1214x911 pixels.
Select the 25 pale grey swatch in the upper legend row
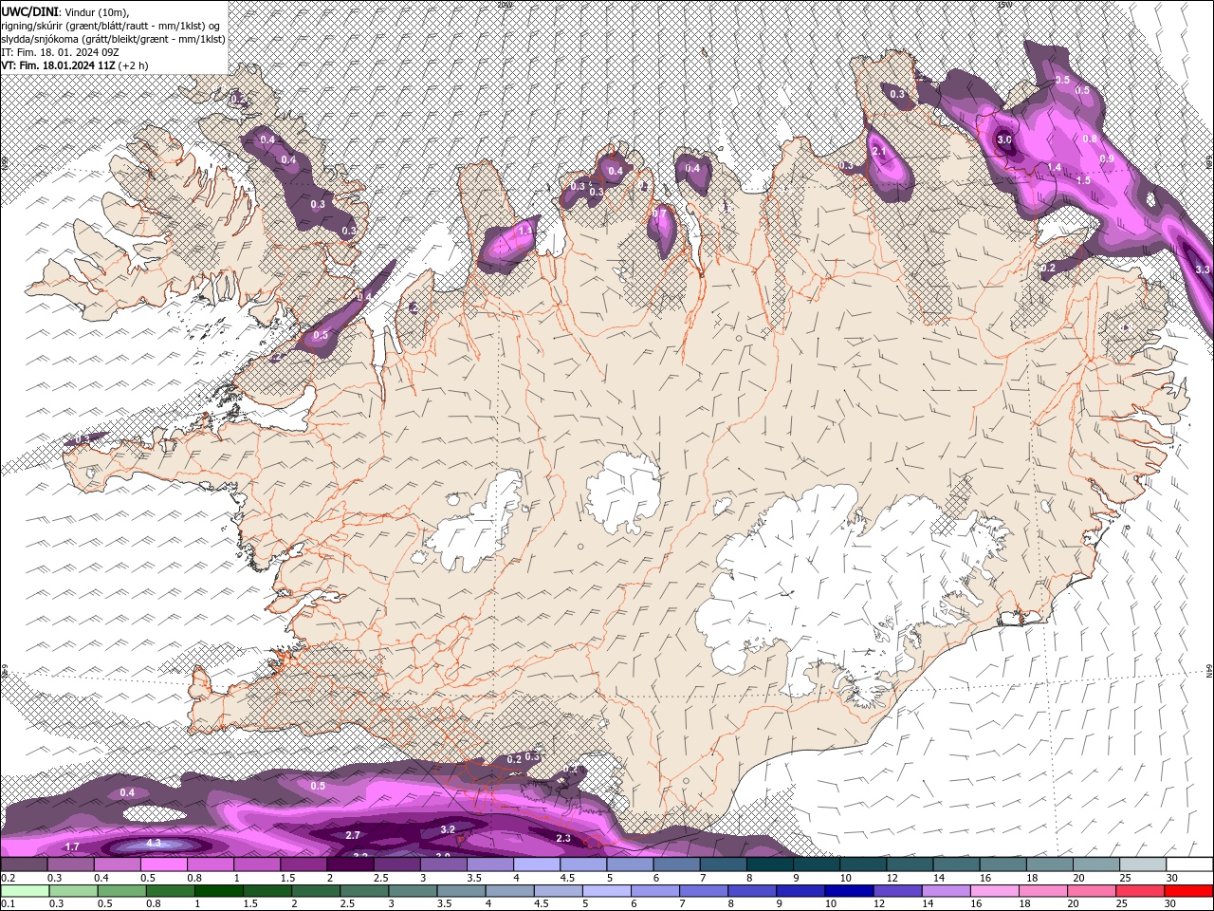click(1143, 865)
